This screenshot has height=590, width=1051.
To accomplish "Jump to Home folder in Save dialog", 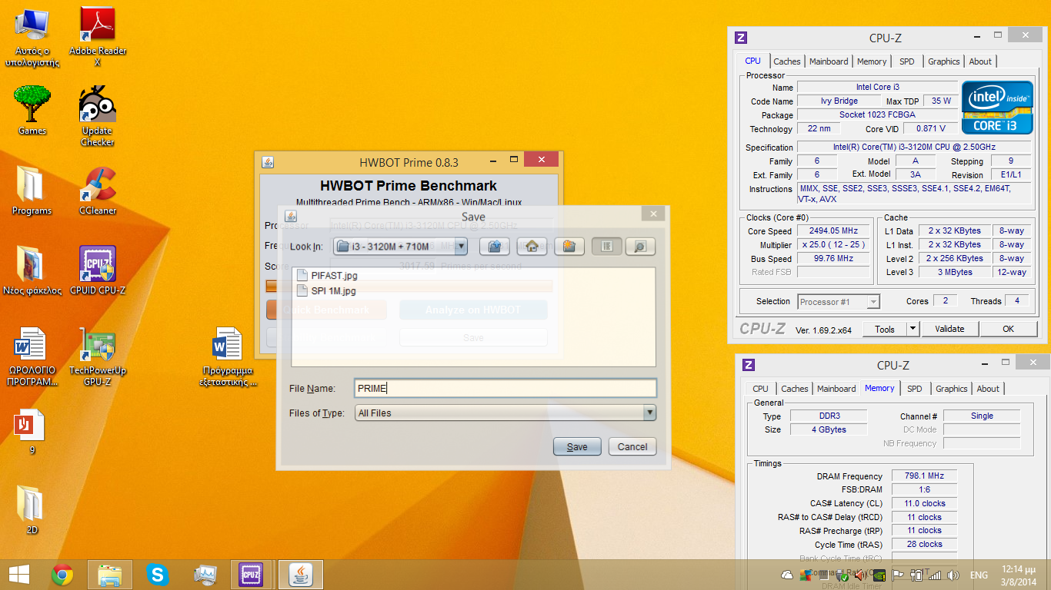I will [x=532, y=247].
